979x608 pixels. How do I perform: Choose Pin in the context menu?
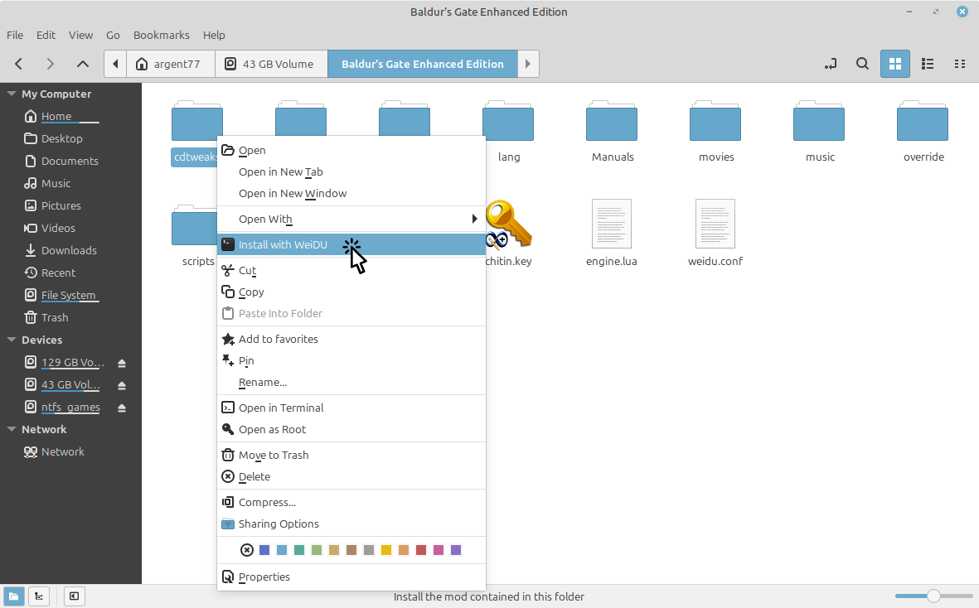tap(351, 360)
